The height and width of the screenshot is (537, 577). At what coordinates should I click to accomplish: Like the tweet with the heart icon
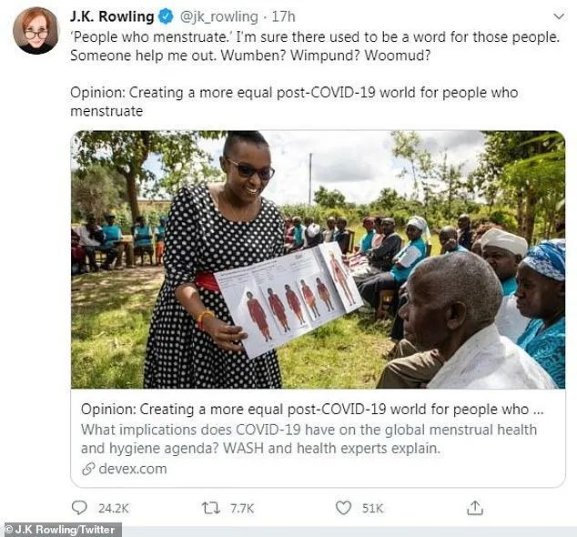click(x=343, y=508)
